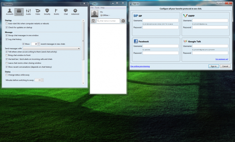Open the Video settings tab

click(x=37, y=12)
